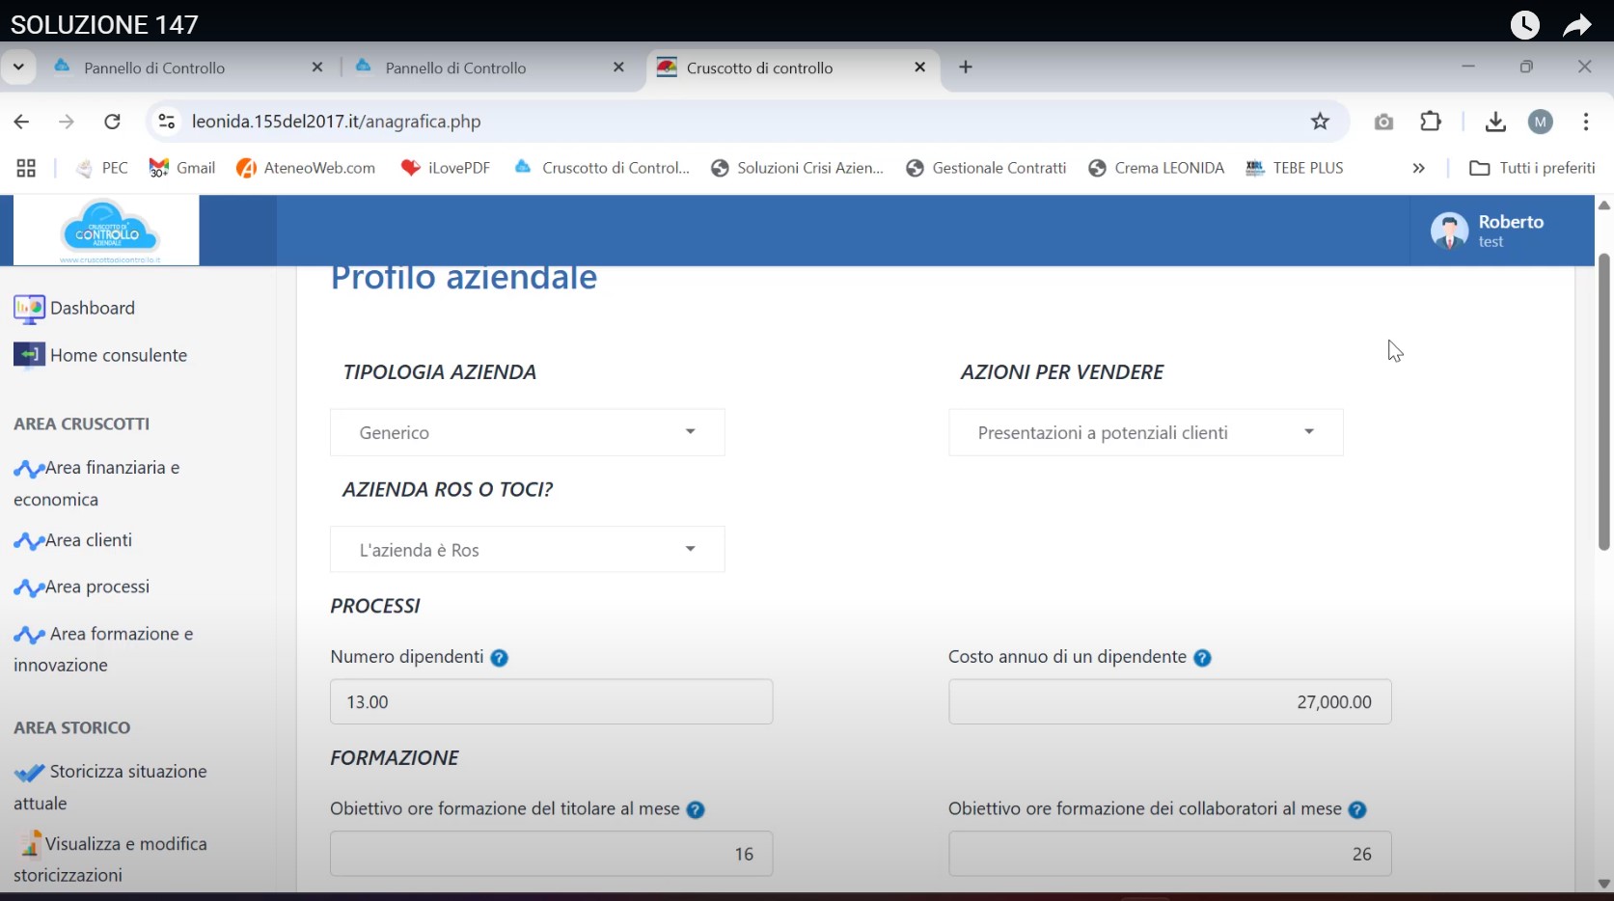Click the Numero dipendenti input field
This screenshot has height=901, width=1614.
[x=551, y=702]
